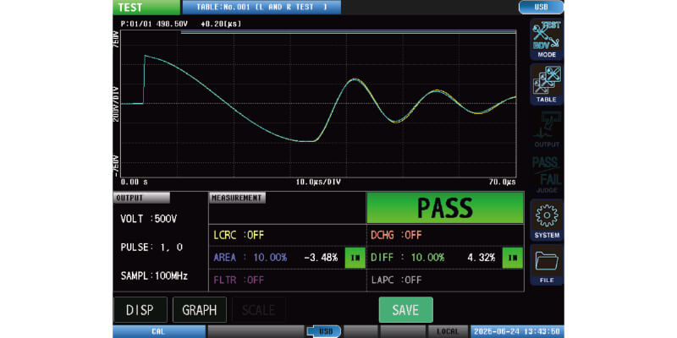The width and height of the screenshot is (677, 338).
Task: Open the PASS/FAIL JUDGE settings icon
Action: 547,175
